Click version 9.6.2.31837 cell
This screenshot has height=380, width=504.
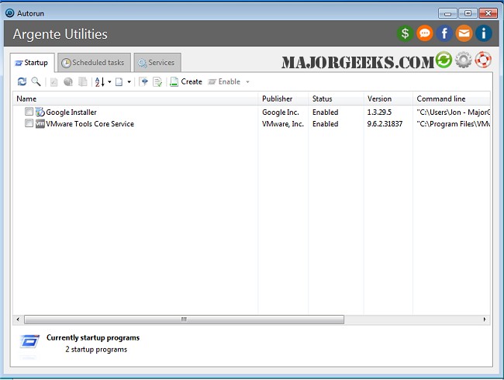tap(385, 124)
